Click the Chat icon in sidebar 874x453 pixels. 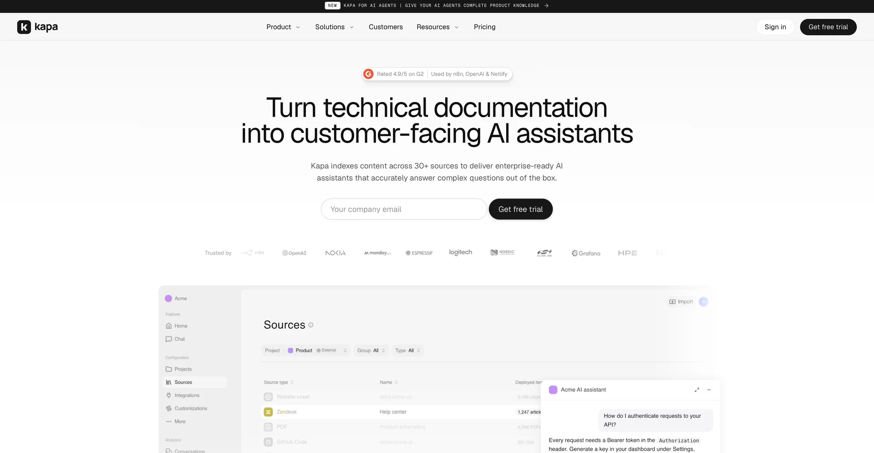169,339
